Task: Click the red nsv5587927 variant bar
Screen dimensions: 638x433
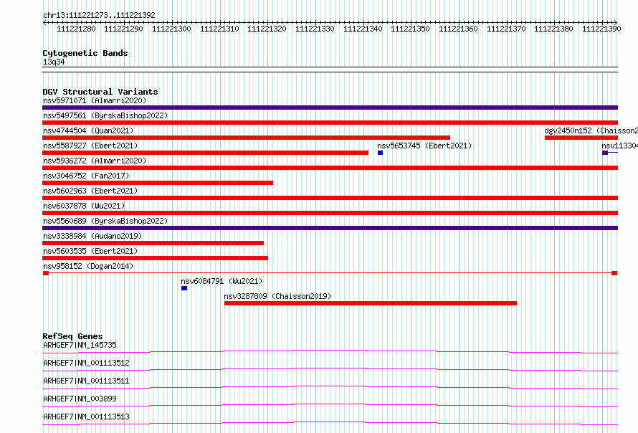Action: (x=205, y=153)
